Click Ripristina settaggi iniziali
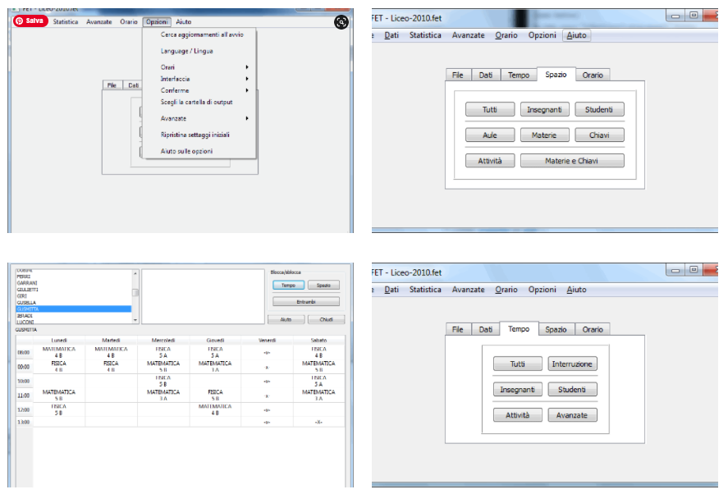Image resolution: width=728 pixels, height=494 pixels. [x=195, y=135]
